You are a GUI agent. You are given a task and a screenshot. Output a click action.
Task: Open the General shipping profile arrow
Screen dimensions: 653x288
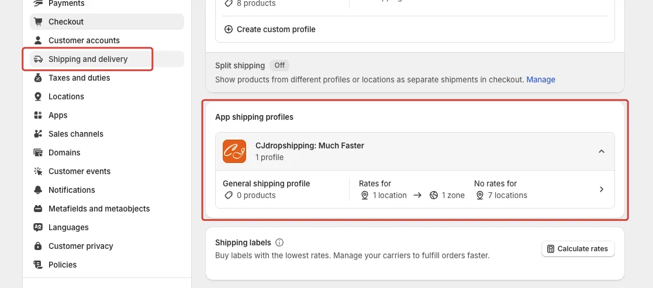coord(602,189)
